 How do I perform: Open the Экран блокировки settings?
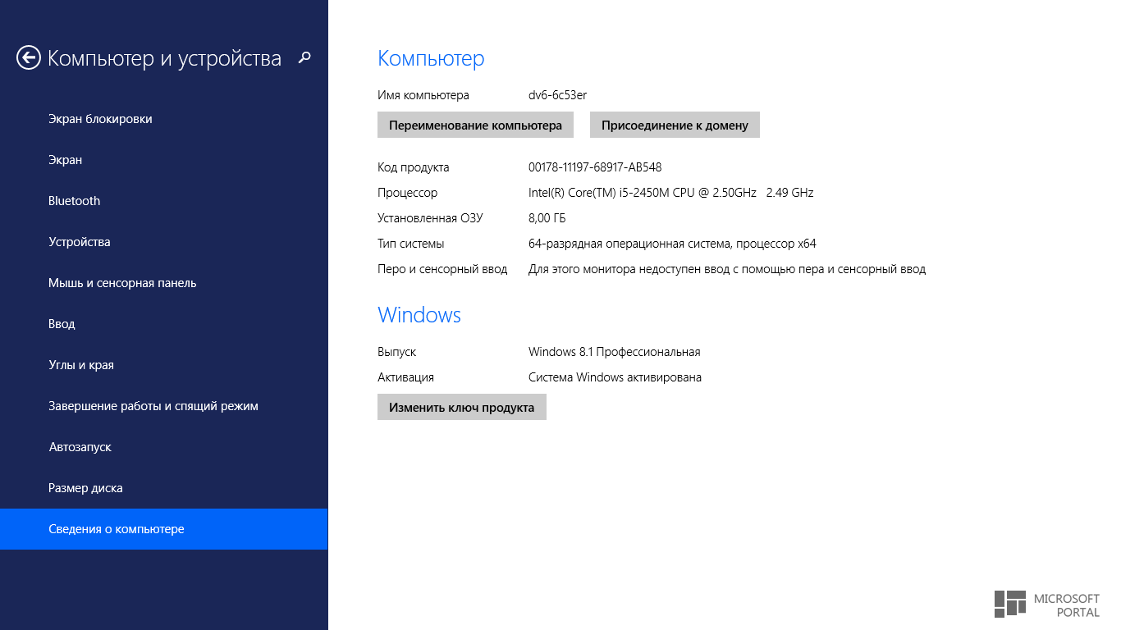(x=163, y=119)
